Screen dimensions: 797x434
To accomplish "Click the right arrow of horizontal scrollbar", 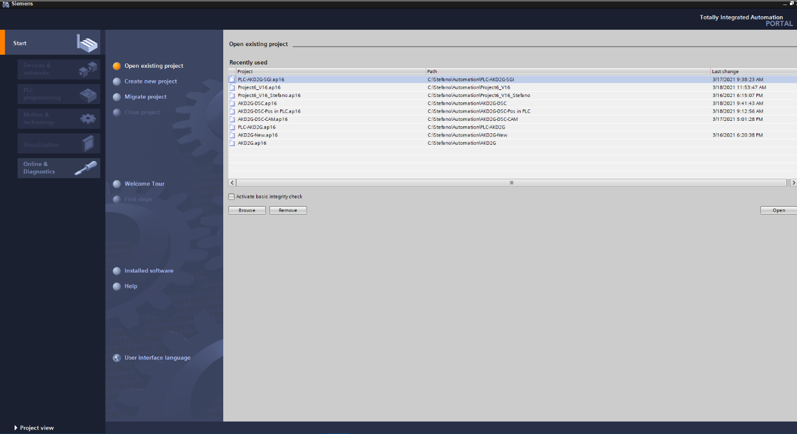I will click(x=793, y=183).
